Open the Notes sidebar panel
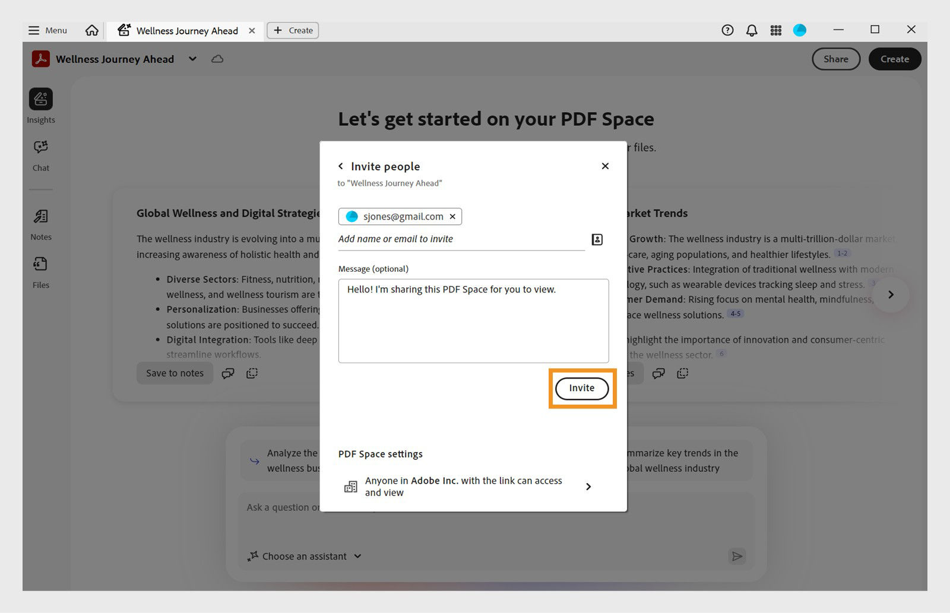This screenshot has height=613, width=950. pyautogui.click(x=40, y=223)
